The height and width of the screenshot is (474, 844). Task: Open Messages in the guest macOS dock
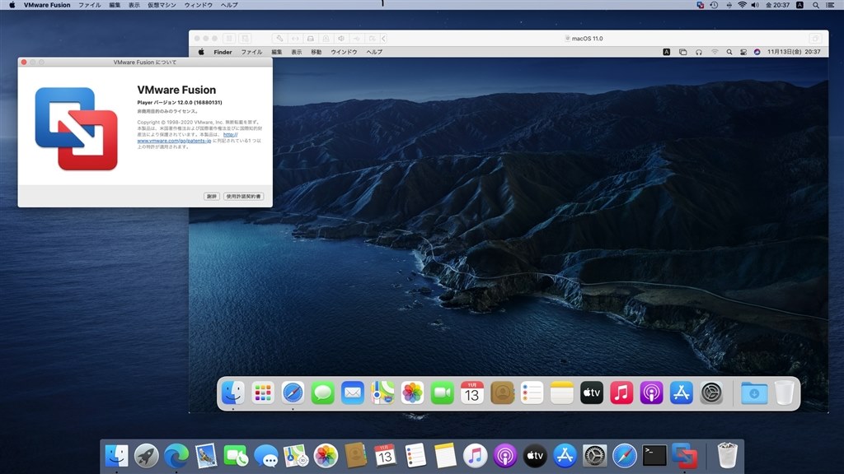(x=322, y=393)
